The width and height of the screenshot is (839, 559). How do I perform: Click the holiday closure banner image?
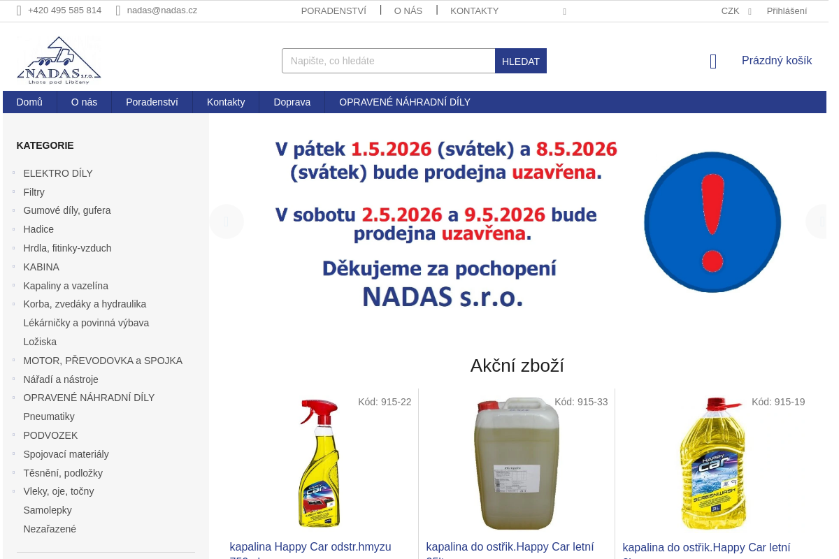[x=517, y=223]
